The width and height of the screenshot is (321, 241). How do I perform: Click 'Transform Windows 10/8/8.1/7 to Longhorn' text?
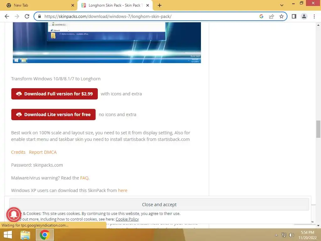[x=56, y=79]
